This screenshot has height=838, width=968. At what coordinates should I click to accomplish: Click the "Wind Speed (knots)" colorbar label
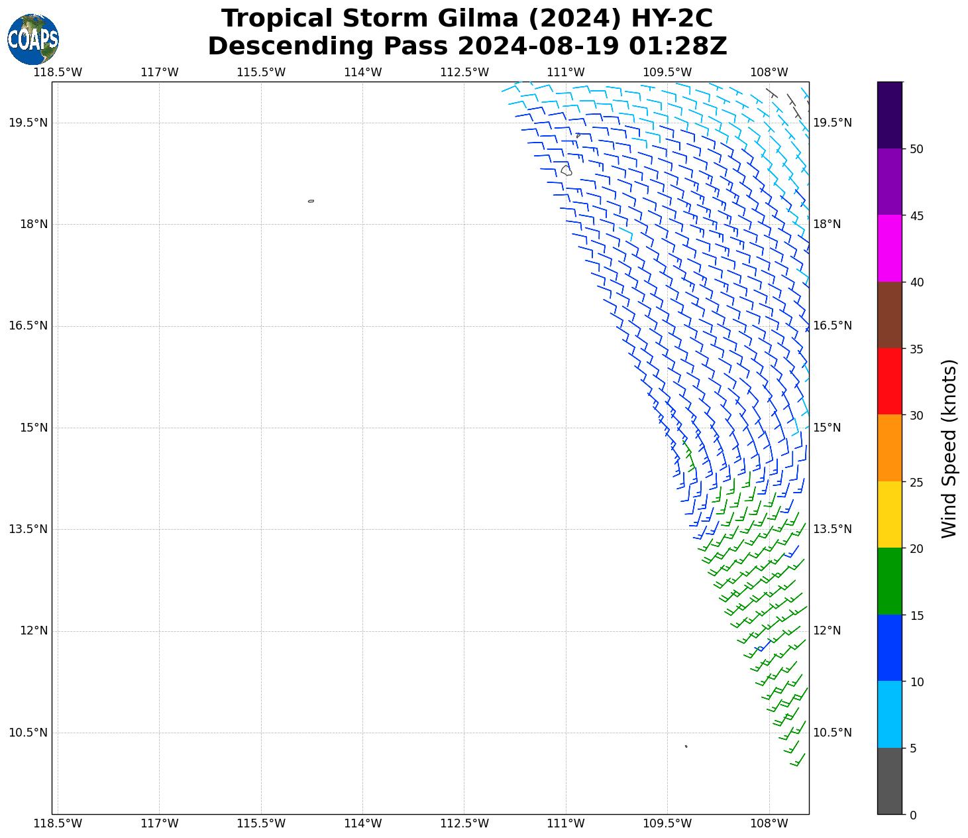coord(949,449)
